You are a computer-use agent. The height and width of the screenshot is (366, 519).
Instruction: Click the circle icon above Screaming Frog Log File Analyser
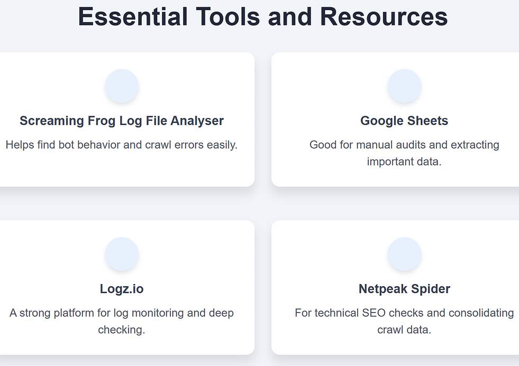point(122,86)
